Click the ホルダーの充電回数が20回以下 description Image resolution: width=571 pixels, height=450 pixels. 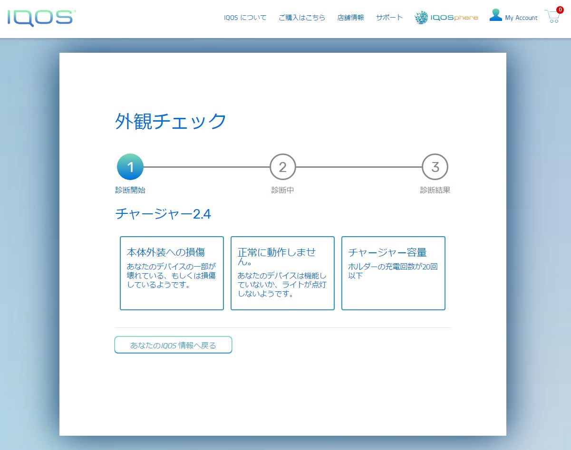coord(393,271)
